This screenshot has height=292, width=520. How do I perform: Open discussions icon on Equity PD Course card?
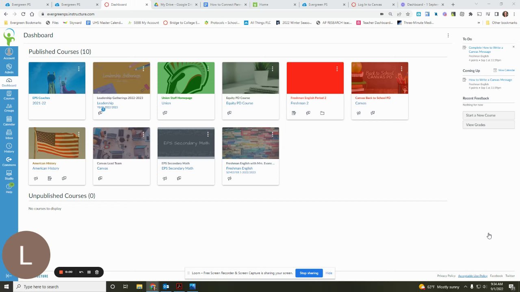[x=229, y=113]
